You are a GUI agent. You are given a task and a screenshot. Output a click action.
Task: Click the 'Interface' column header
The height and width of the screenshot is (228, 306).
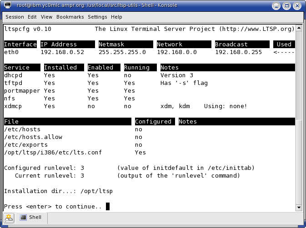[x=20, y=45]
